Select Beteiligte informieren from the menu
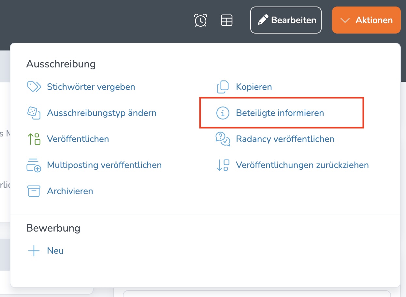This screenshot has width=406, height=297. (280, 113)
